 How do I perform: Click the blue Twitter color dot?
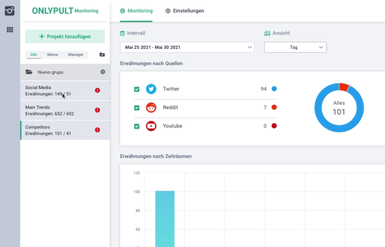[x=274, y=89]
